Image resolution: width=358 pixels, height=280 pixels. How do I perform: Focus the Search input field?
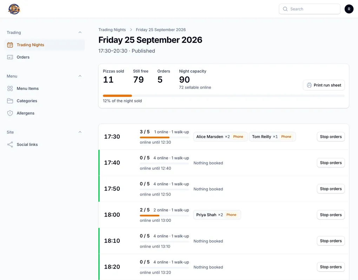pyautogui.click(x=309, y=9)
